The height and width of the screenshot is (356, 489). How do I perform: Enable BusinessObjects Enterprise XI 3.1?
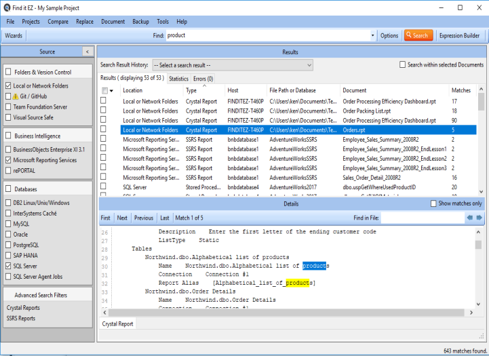click(x=8, y=149)
